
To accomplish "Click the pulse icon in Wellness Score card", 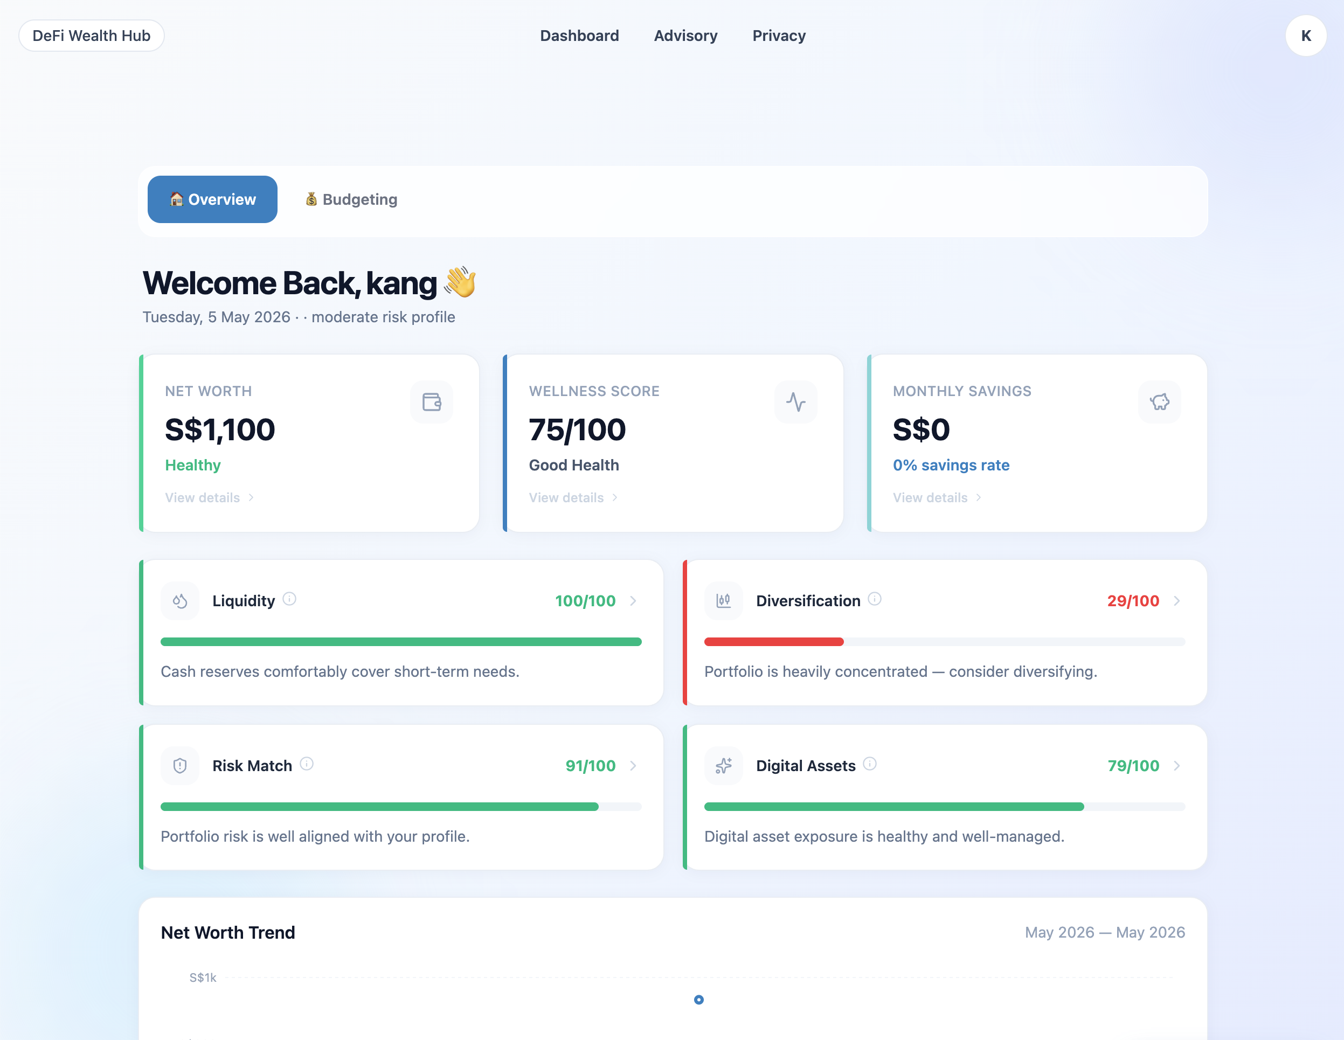I will 796,402.
